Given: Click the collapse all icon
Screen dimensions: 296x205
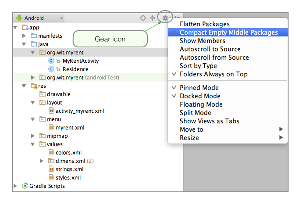Looking at the screenshot, I should coord(153,18).
